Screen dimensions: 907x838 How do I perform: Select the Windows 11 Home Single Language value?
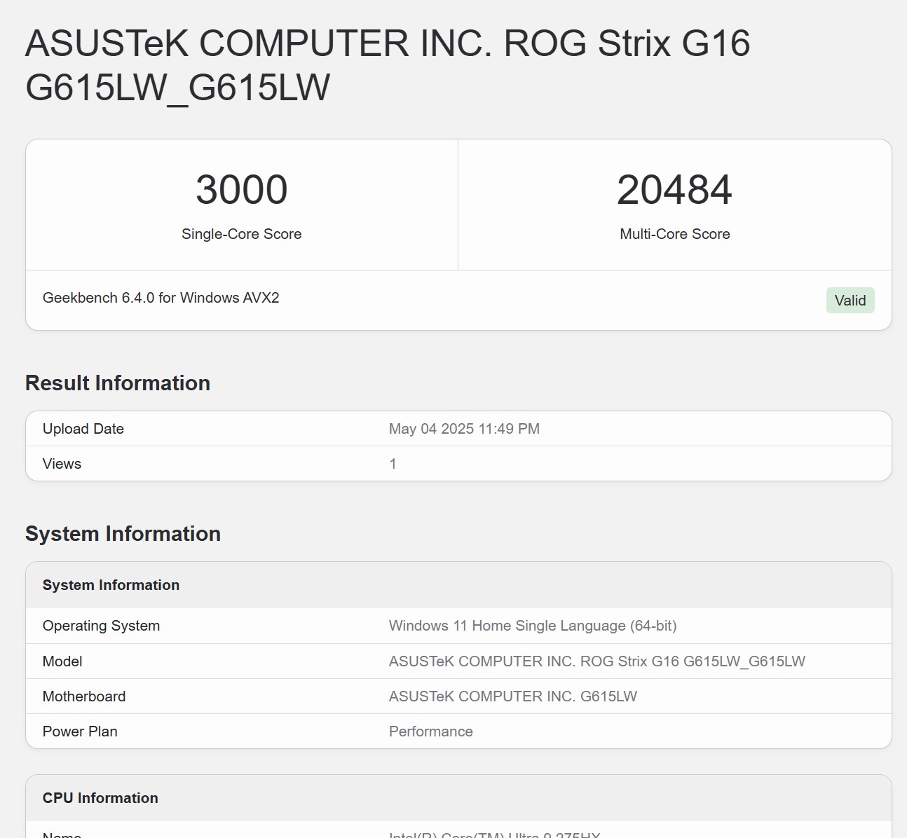coord(532,626)
